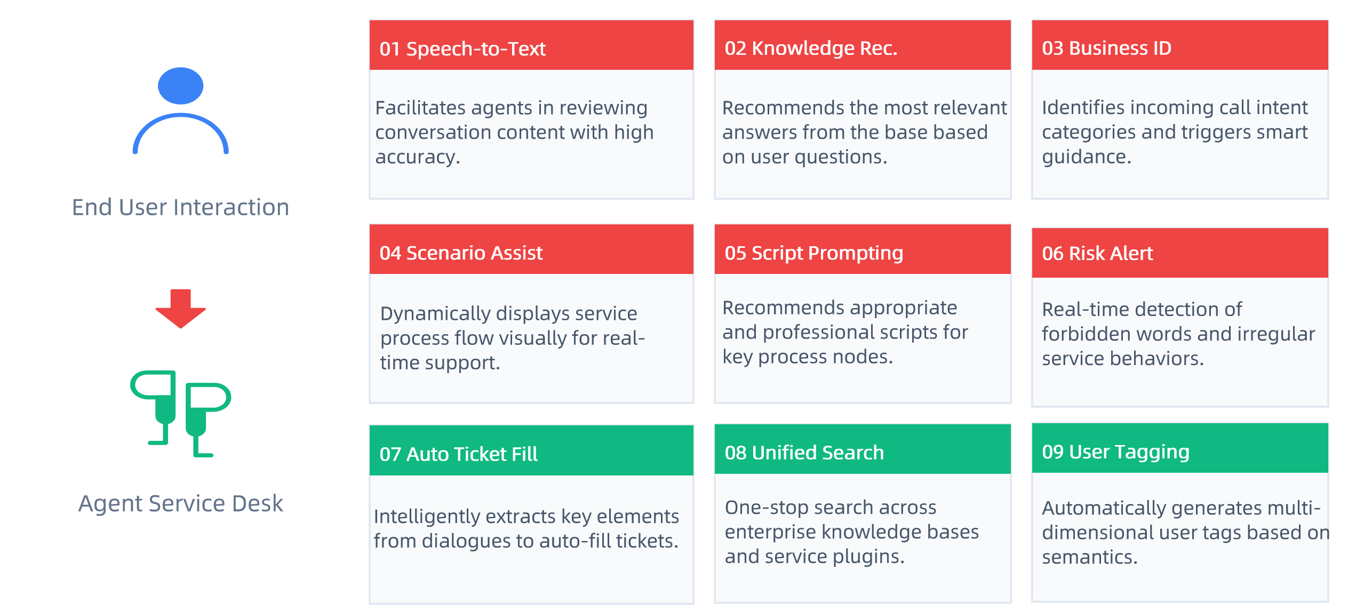Select the 05 Script Prompting header

click(862, 249)
